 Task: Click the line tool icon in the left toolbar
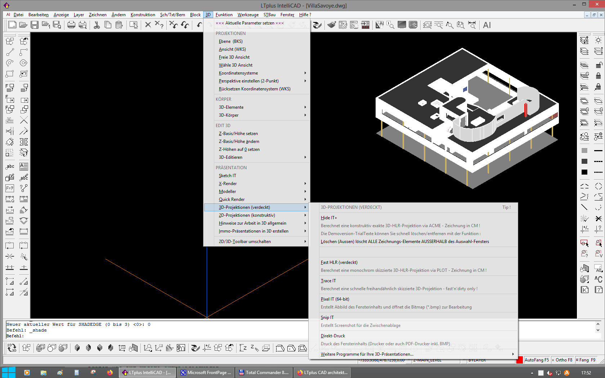tap(10, 52)
